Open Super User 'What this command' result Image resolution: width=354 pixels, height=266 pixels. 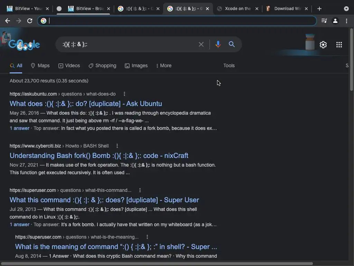click(x=104, y=200)
